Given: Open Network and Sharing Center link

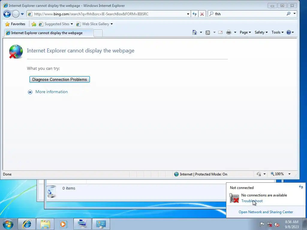Looking at the screenshot, I should (266, 212).
